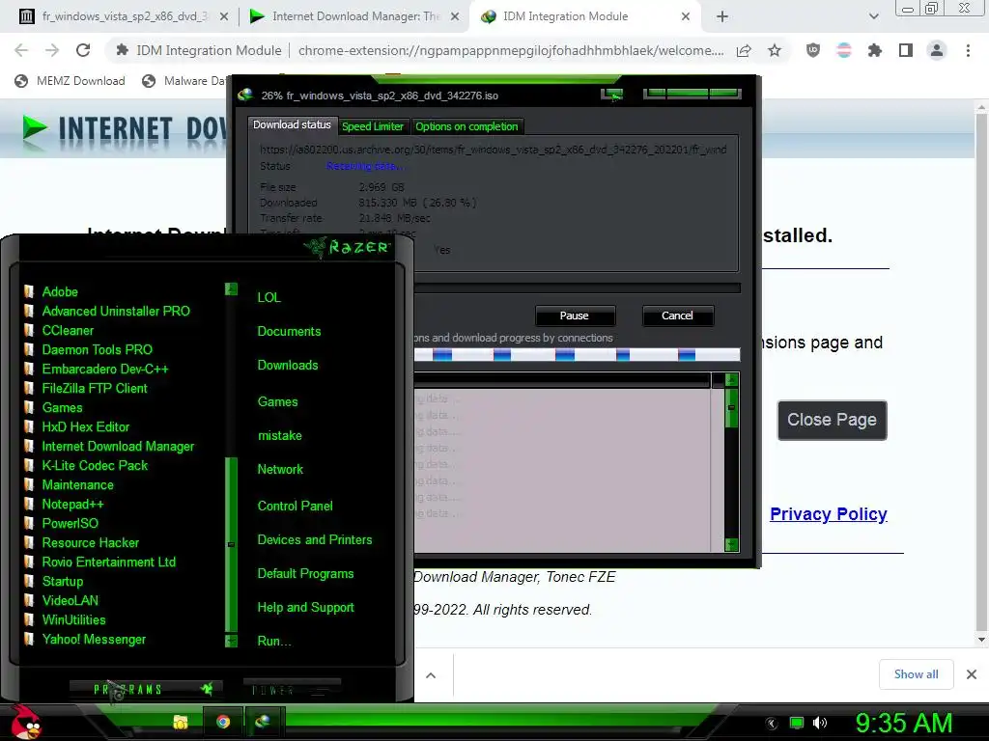The width and height of the screenshot is (989, 741).
Task: Toggle Chrome side panel icon
Action: 906,50
